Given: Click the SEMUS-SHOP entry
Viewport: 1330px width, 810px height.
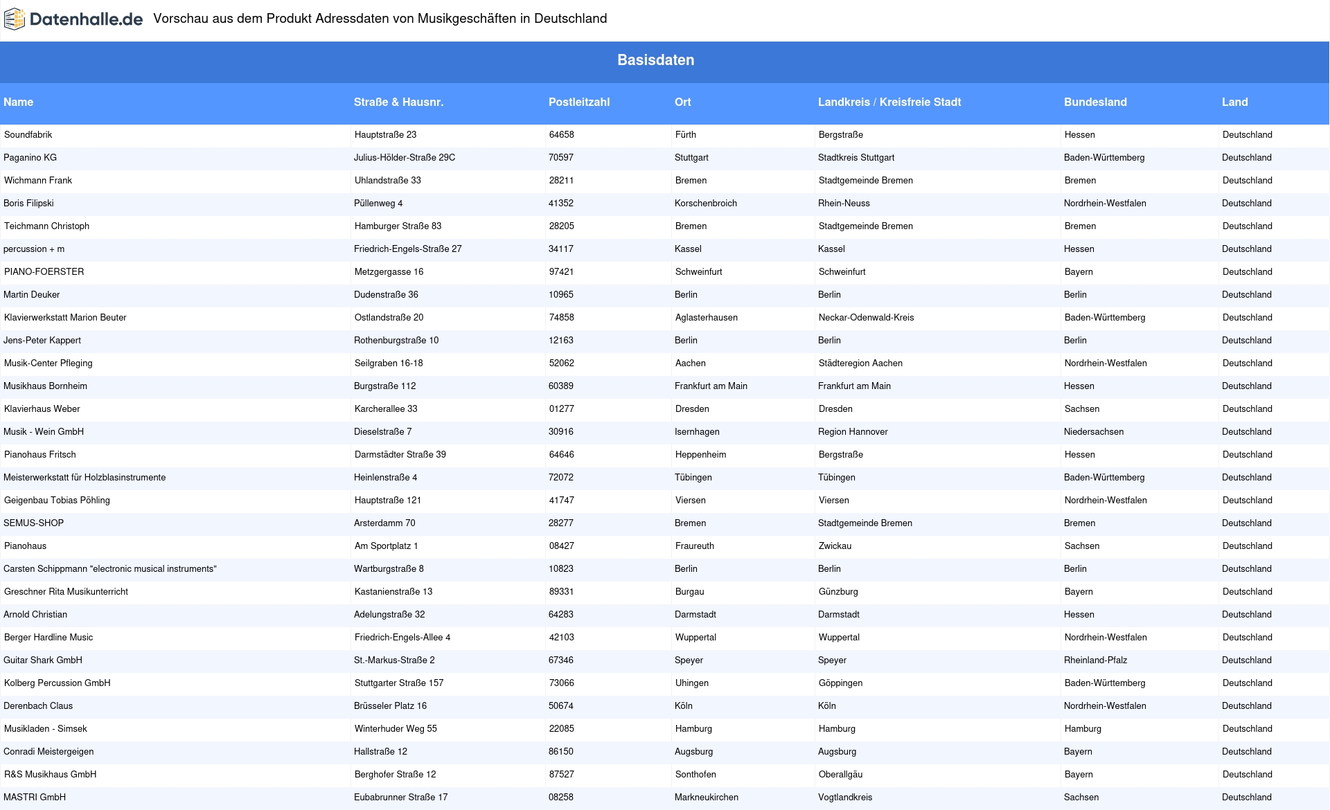Looking at the screenshot, I should (34, 523).
